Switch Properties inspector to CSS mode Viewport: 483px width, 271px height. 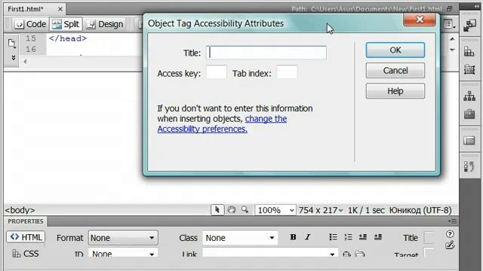click(26, 254)
